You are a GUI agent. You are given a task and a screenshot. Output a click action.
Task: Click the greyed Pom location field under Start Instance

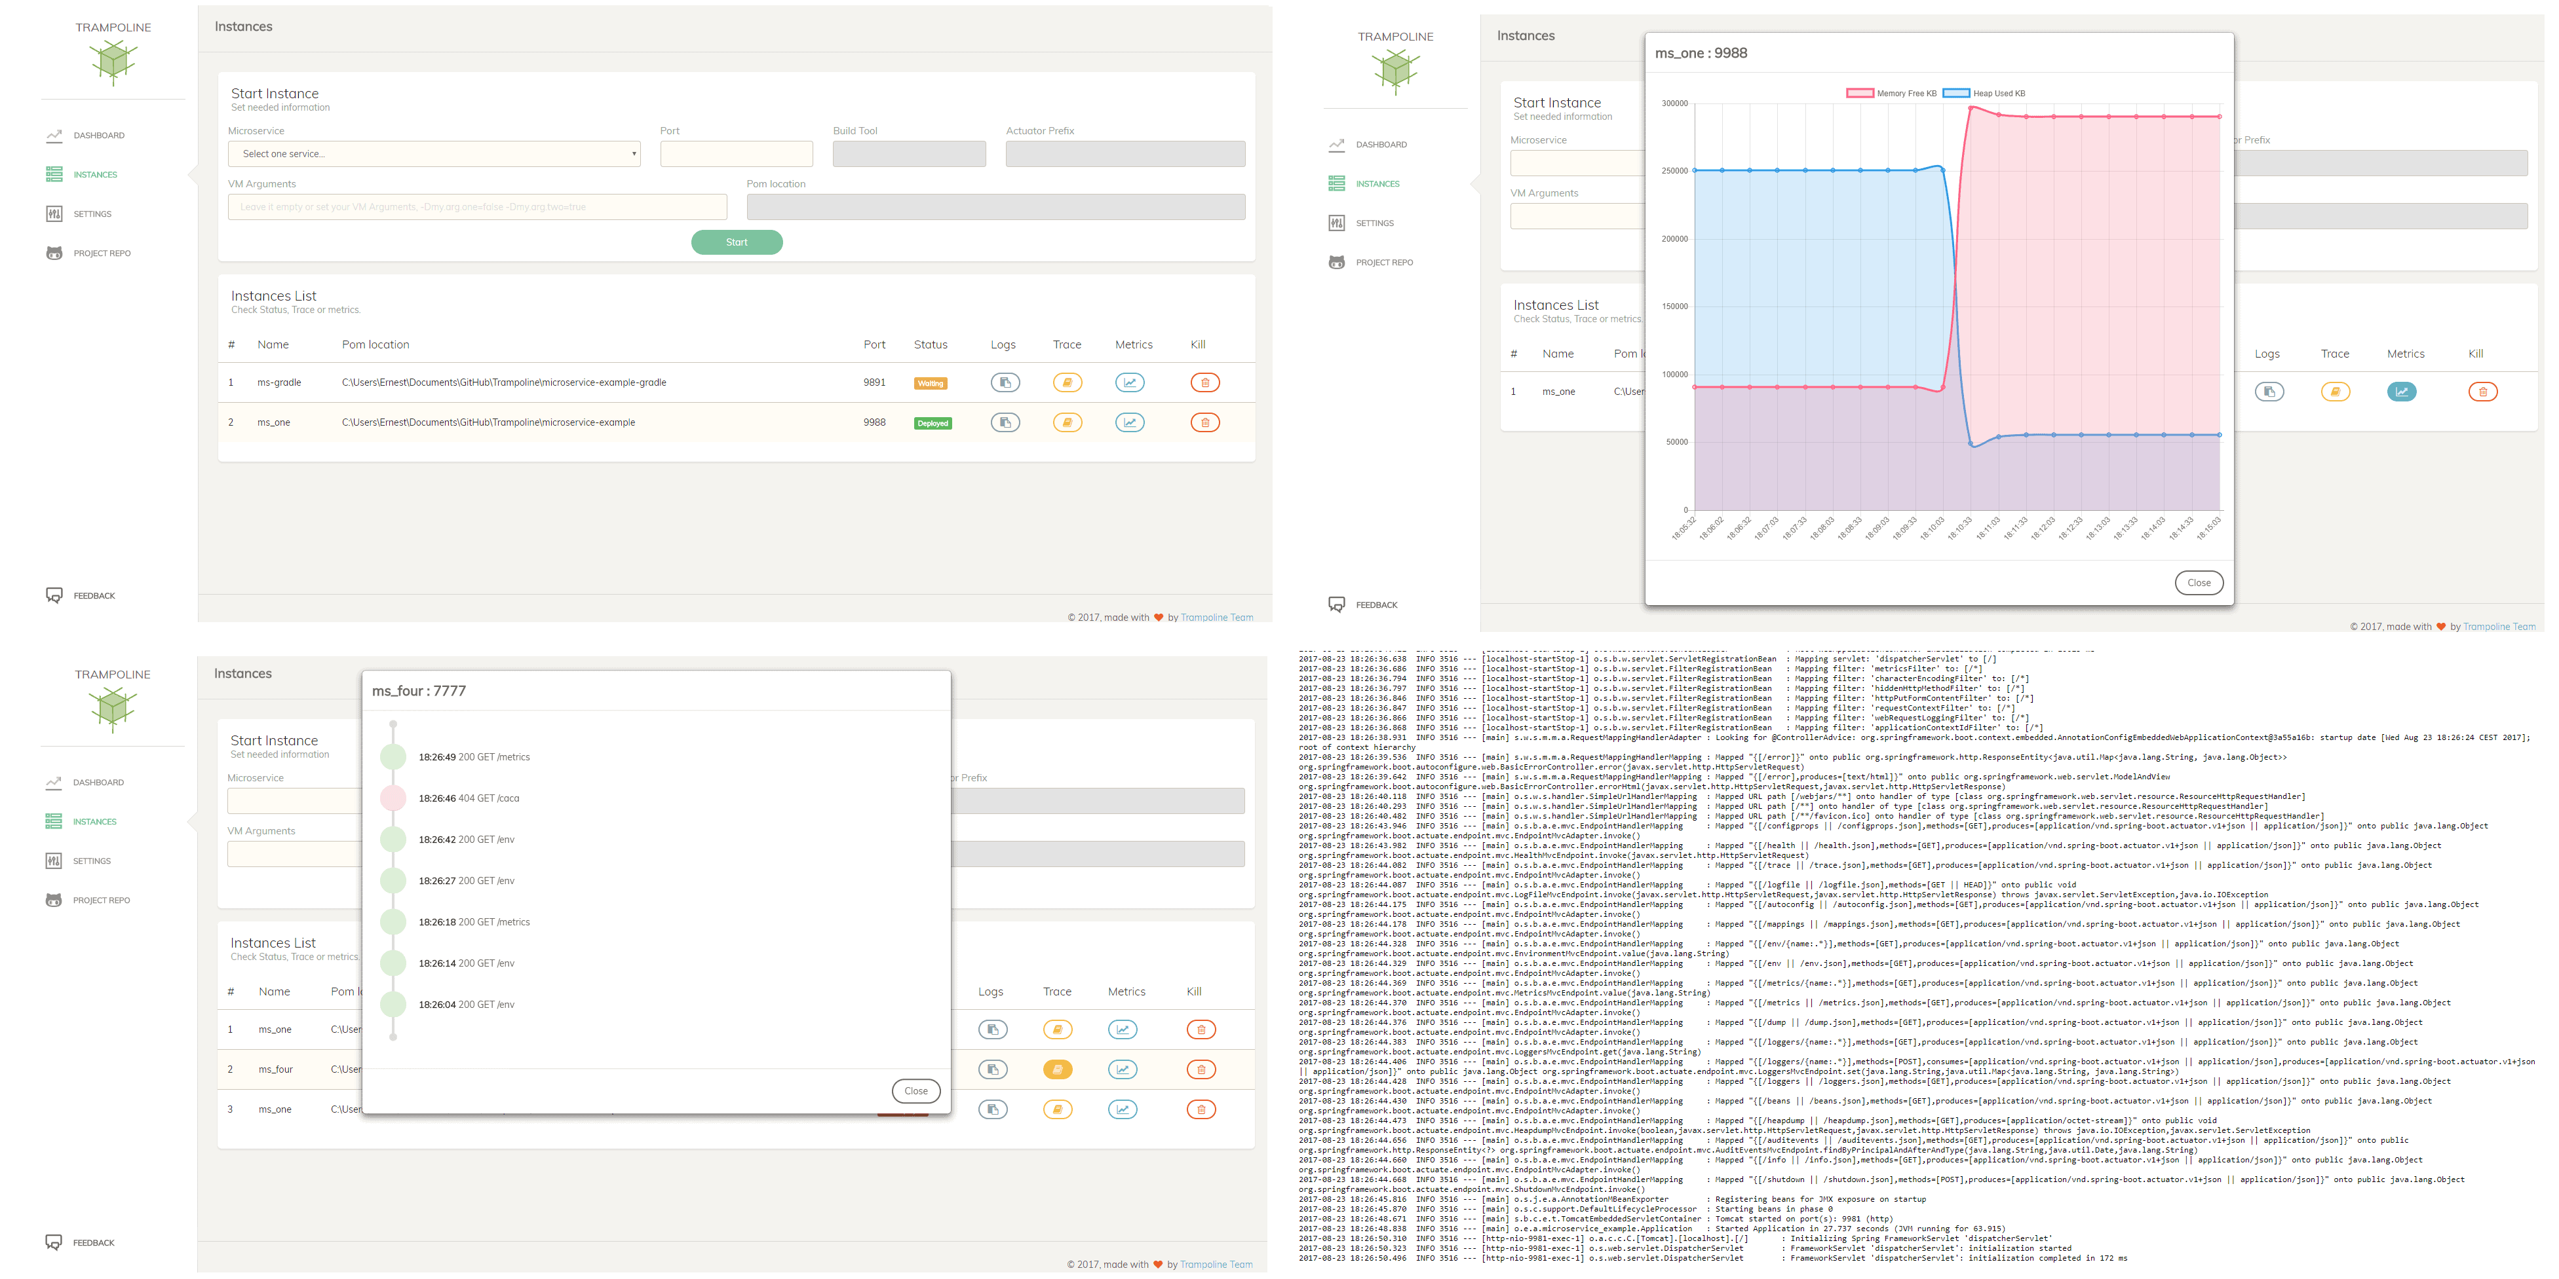[995, 206]
